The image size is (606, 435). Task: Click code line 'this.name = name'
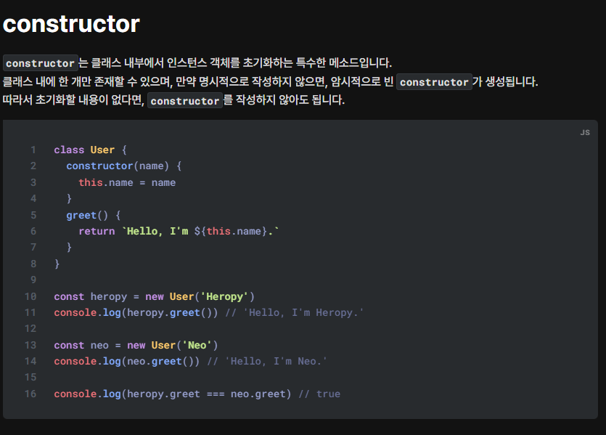click(127, 182)
